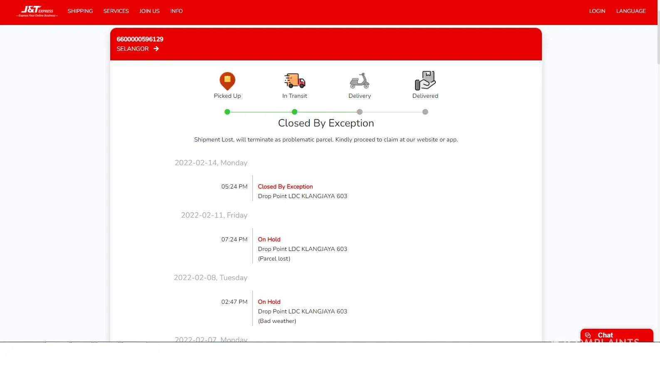Click the Delivery scooter icon
660x365 pixels.
359,81
